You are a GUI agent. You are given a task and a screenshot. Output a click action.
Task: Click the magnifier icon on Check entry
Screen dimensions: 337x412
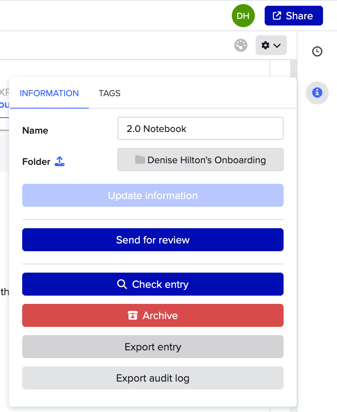pos(122,284)
